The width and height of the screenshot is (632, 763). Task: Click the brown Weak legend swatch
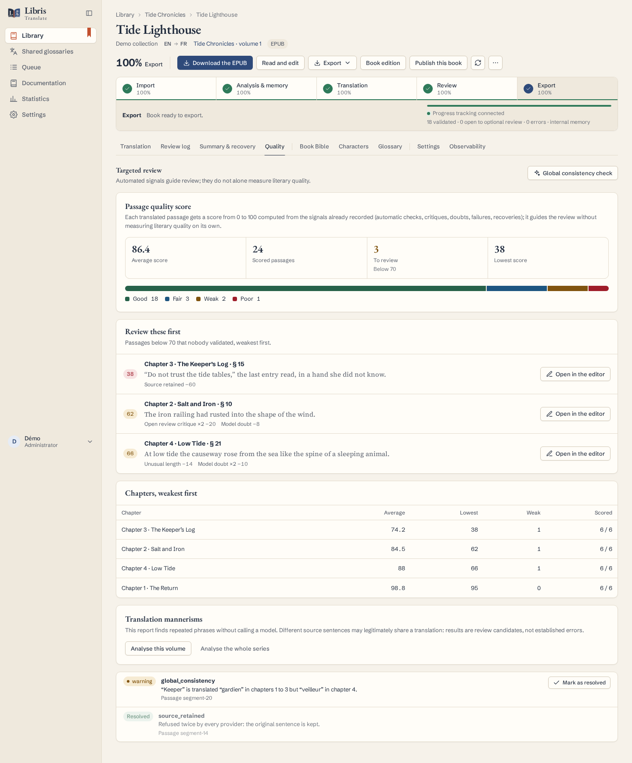click(x=198, y=299)
